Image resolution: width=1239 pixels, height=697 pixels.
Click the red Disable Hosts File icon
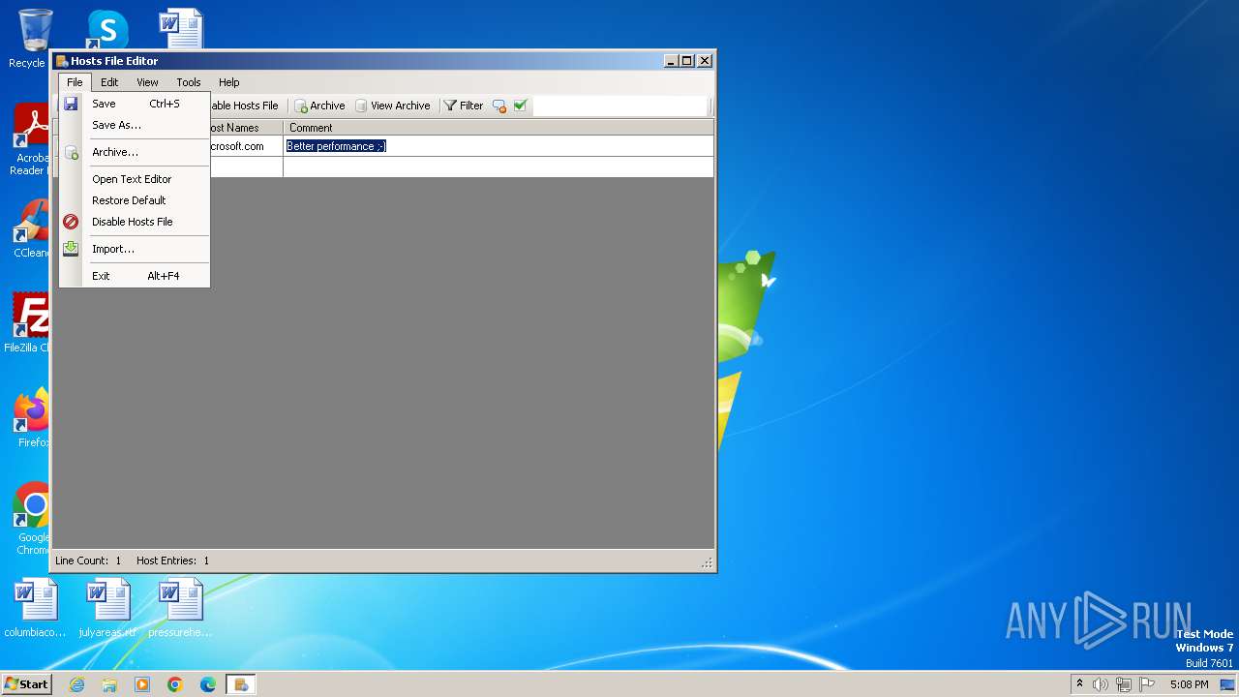(x=71, y=222)
